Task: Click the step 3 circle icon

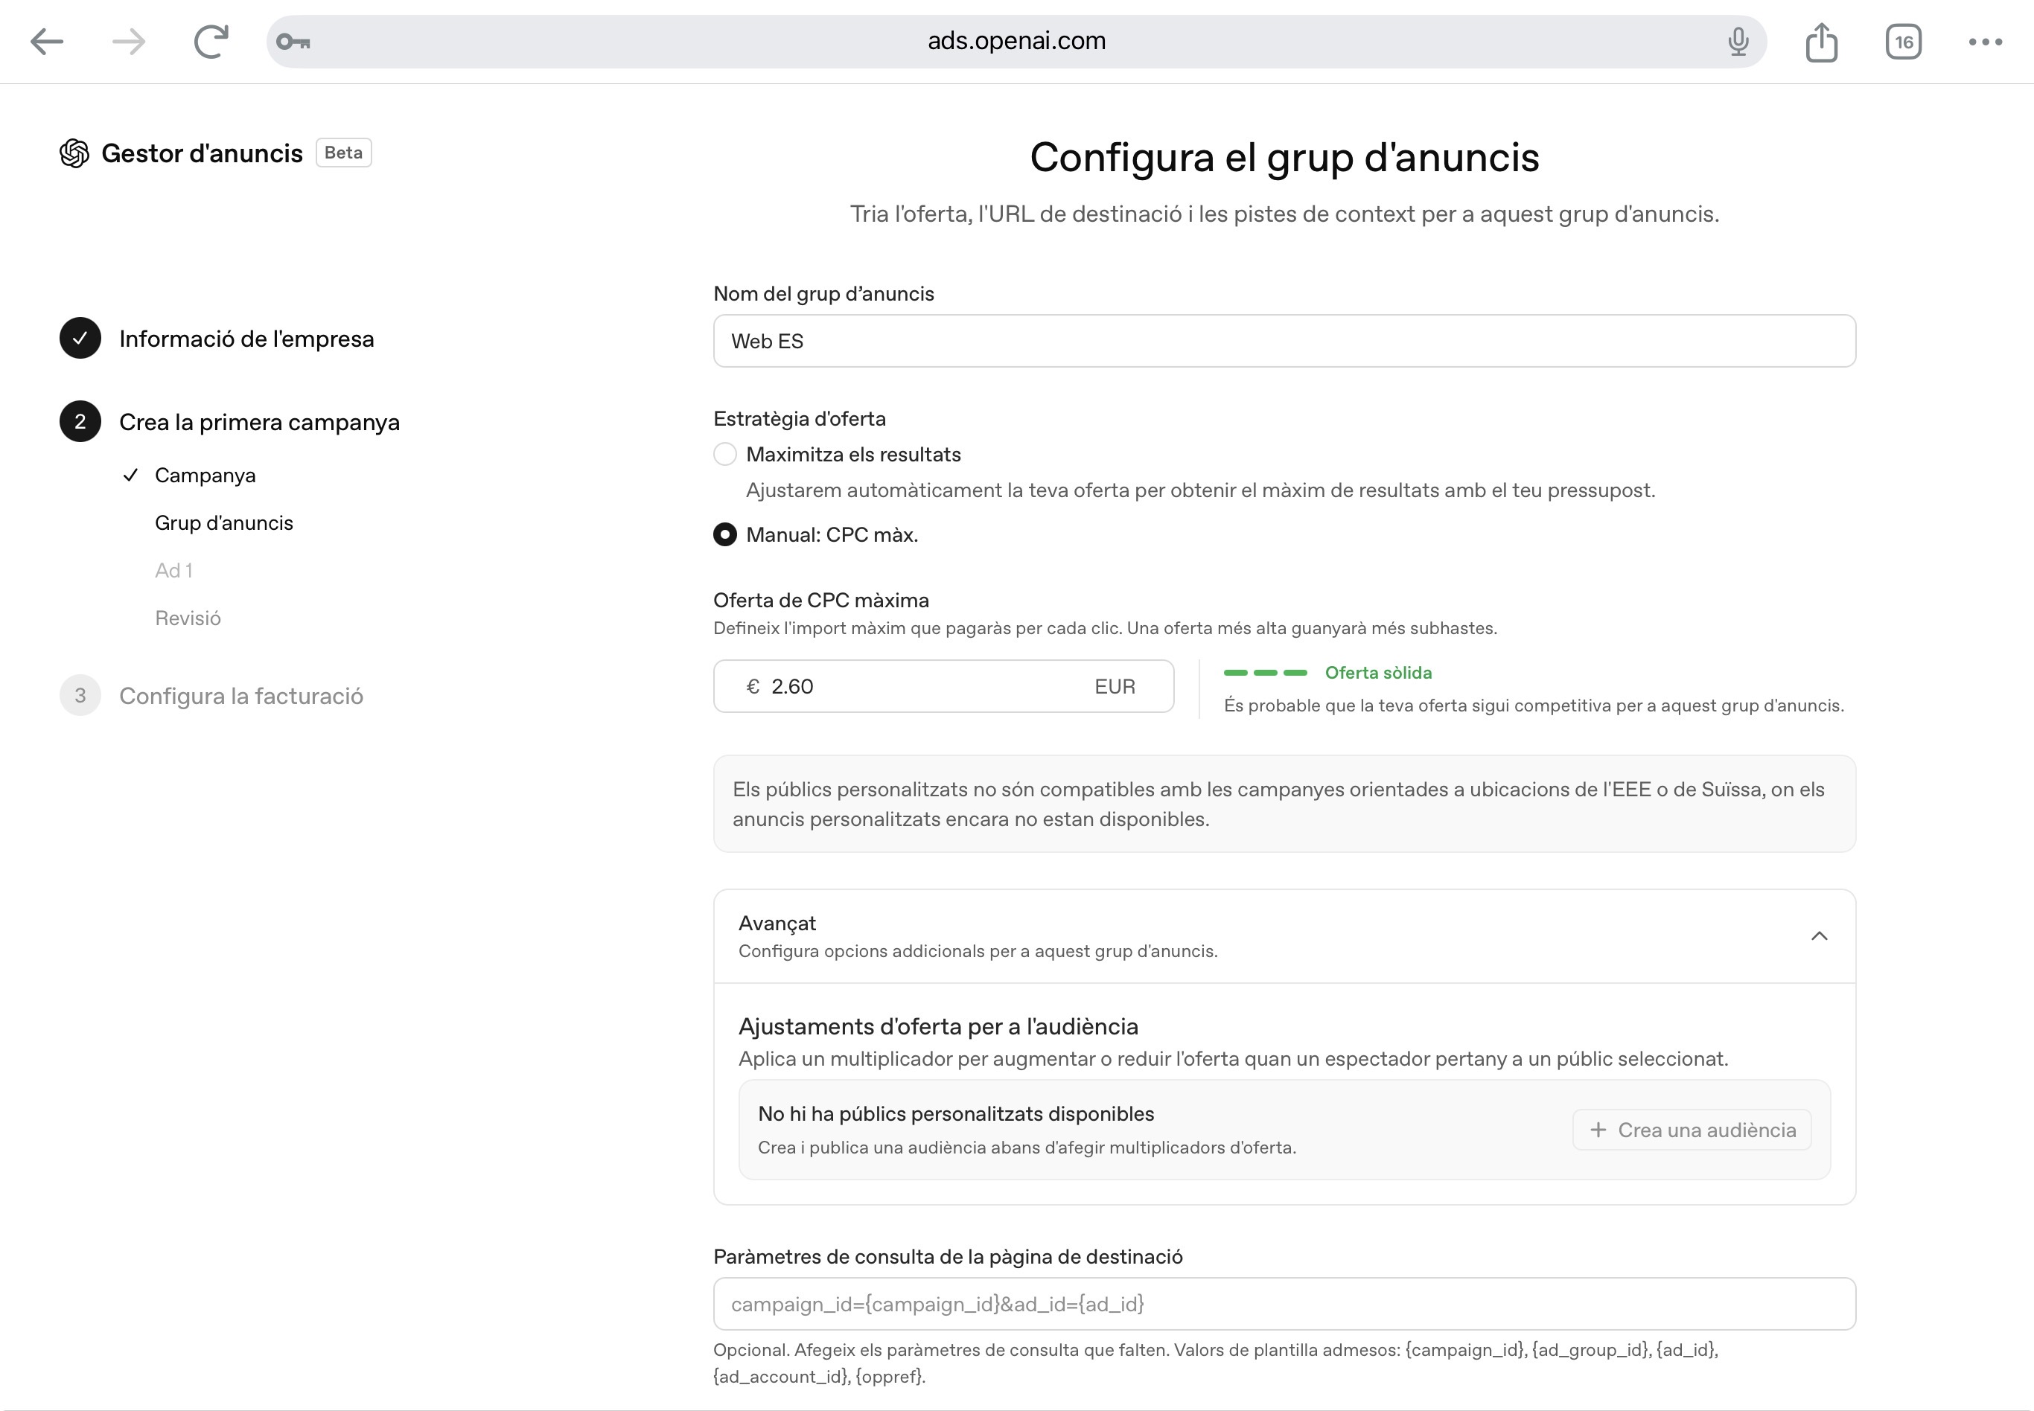Action: 80,696
